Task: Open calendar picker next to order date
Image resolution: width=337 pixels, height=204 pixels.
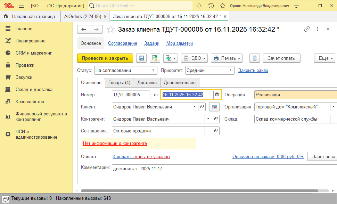Action: tap(217, 95)
